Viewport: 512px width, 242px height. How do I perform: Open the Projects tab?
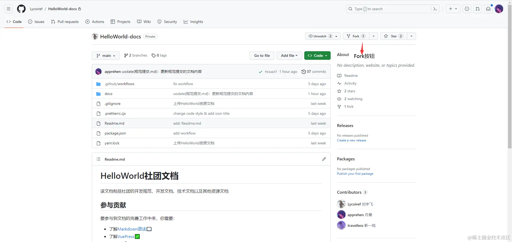click(121, 22)
